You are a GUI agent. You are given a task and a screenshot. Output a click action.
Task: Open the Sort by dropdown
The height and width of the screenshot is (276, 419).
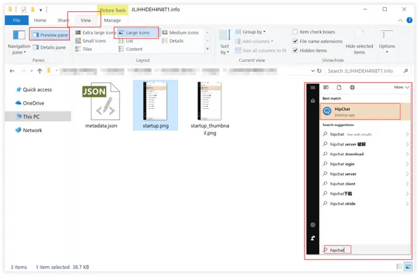click(x=225, y=42)
